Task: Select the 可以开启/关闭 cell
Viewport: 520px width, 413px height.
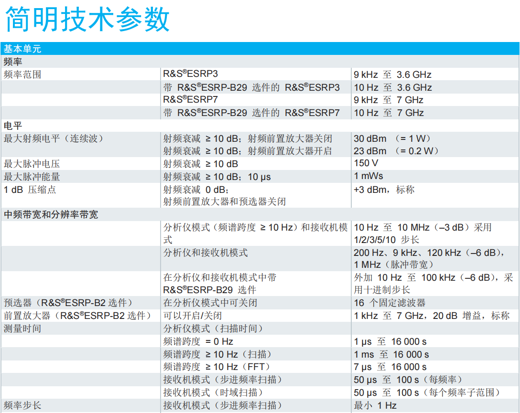Action: click(193, 316)
